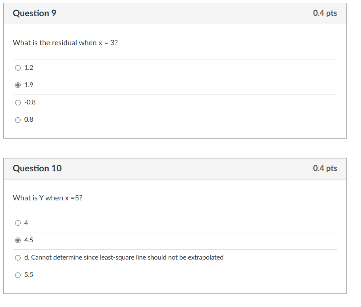Click the 'd. Cannot determine since least-square line' text

(85, 257)
